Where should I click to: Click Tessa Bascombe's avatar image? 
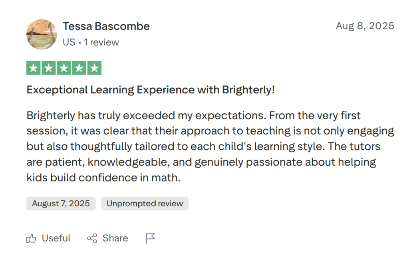[42, 34]
